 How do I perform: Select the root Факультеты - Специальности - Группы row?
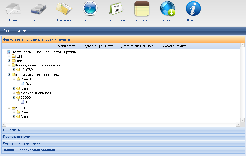tap(44, 52)
